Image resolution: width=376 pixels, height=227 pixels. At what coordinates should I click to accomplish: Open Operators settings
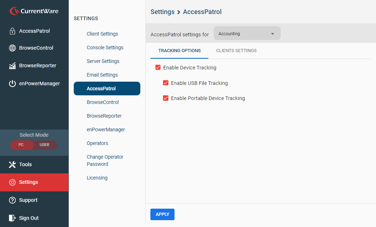[x=98, y=143]
